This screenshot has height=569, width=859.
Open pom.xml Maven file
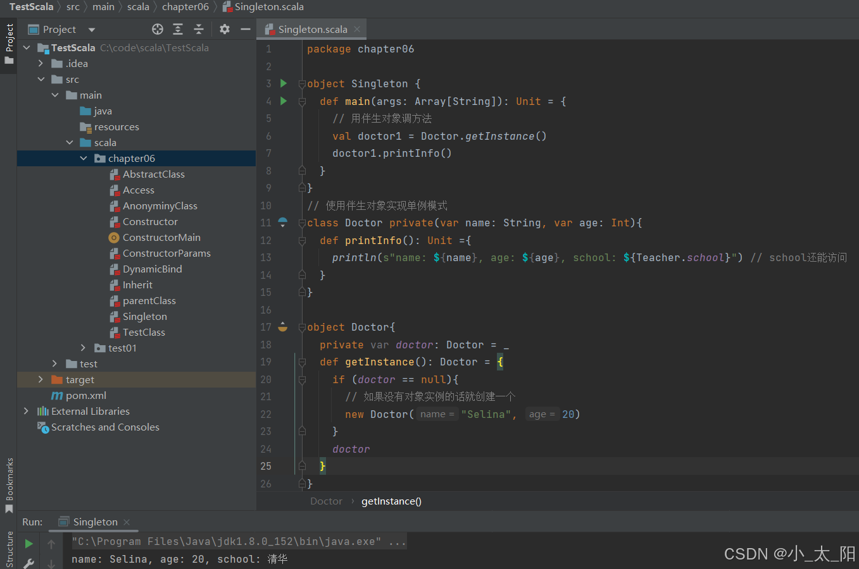click(x=78, y=396)
